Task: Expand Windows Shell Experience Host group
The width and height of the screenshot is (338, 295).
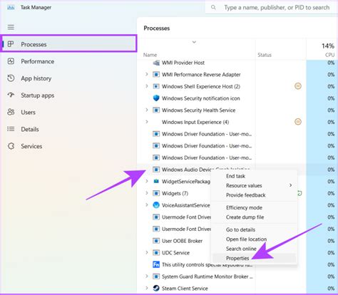Action: point(147,86)
